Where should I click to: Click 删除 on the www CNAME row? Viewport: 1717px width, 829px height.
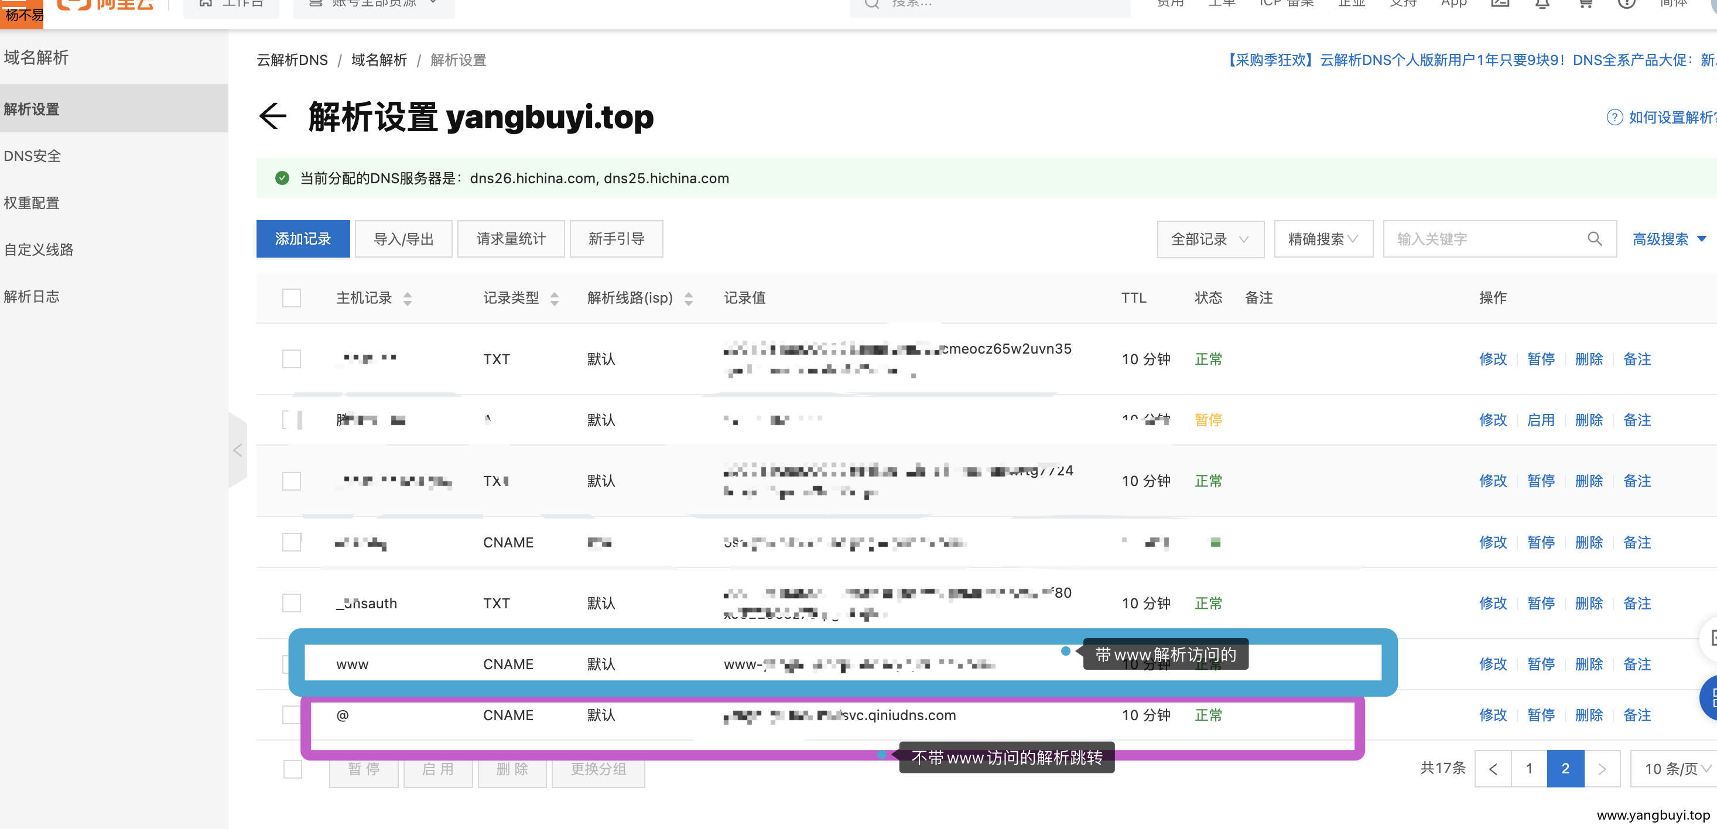click(x=1588, y=664)
